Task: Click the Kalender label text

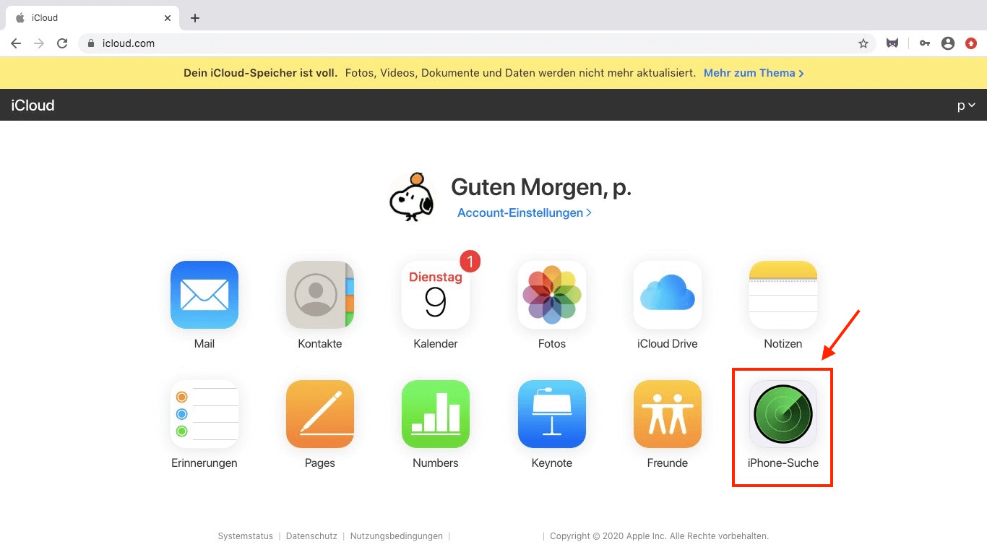Action: (436, 344)
